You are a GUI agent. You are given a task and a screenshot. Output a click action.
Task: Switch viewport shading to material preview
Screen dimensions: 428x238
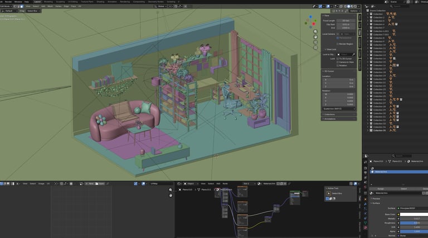tap(352, 6)
